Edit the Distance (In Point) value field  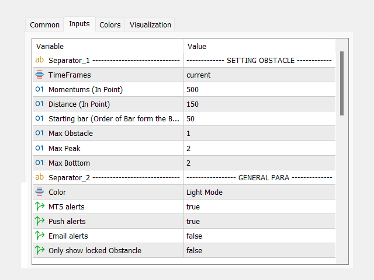pos(257,104)
